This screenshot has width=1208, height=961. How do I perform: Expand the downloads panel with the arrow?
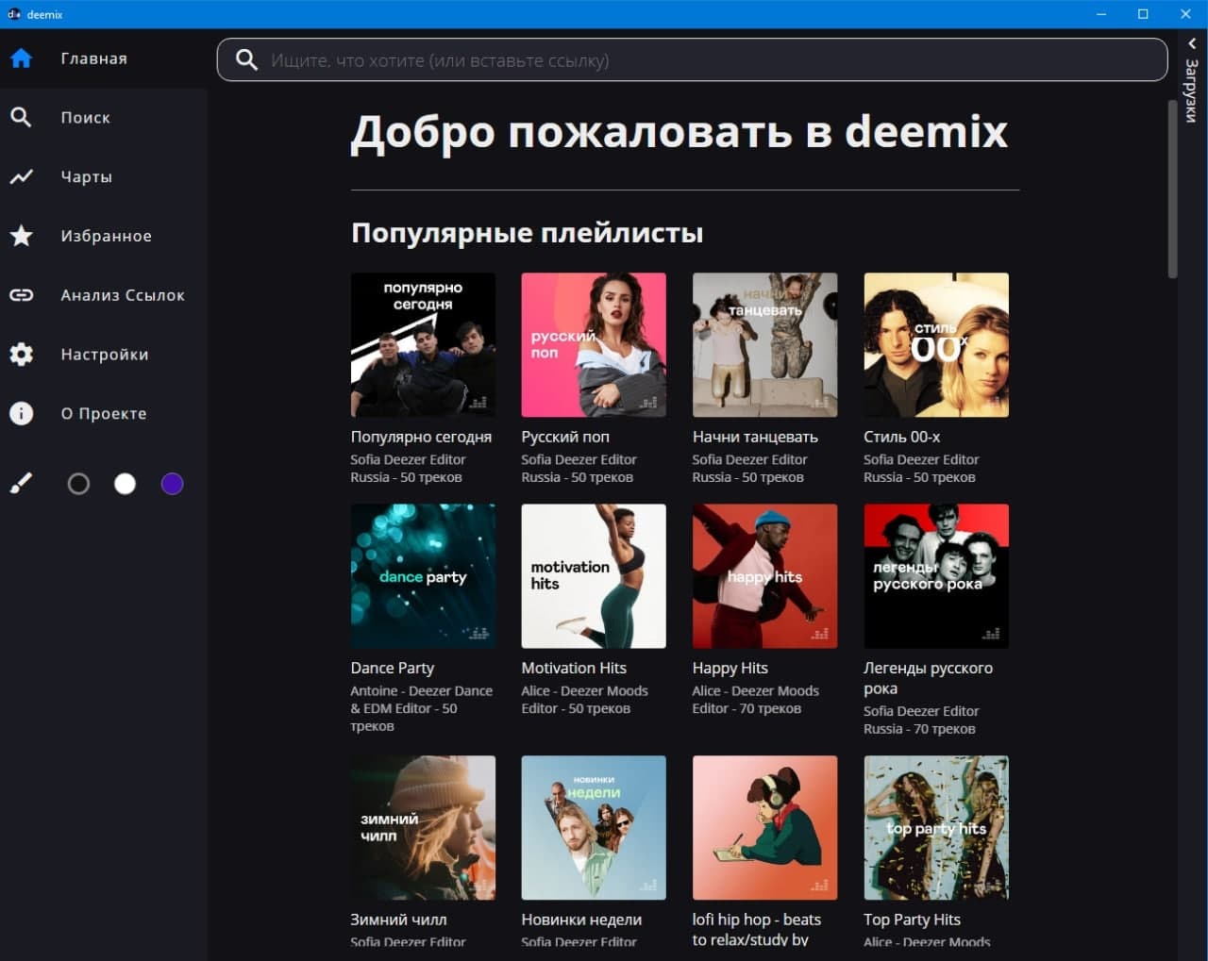point(1192,43)
